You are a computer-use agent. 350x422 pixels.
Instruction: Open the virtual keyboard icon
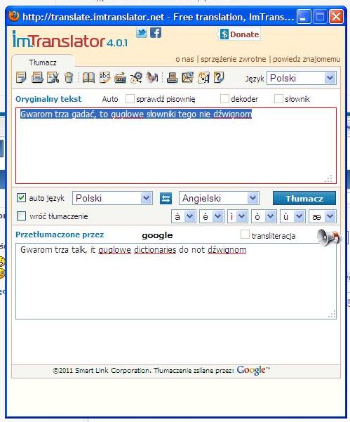click(x=120, y=78)
